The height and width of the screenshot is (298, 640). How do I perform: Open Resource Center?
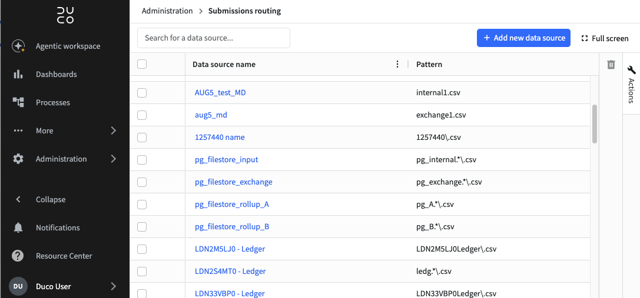click(x=64, y=256)
